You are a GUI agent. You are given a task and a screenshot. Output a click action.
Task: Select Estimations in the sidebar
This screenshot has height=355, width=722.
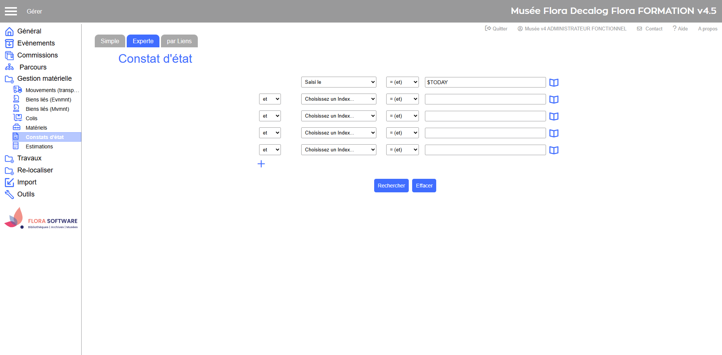[x=39, y=147]
